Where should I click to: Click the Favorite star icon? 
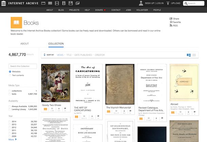point(171,22)
